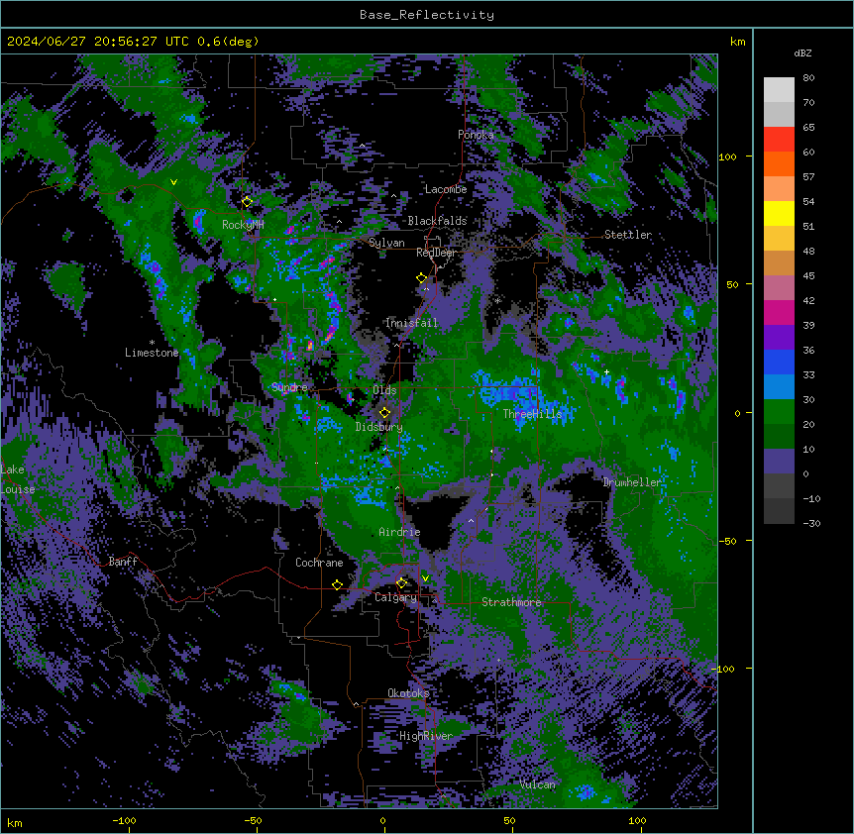Select the Drumheller label
854x834 pixels.
click(632, 482)
